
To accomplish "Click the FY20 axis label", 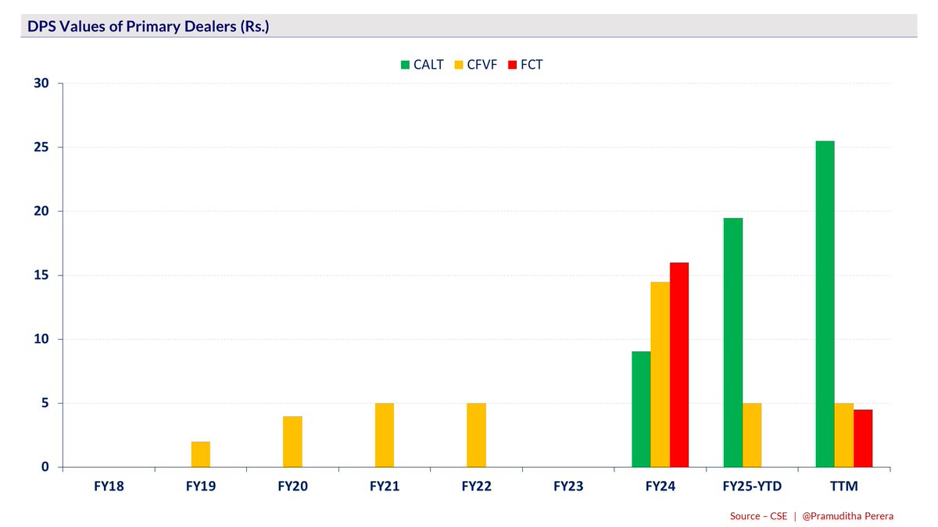I will click(292, 486).
